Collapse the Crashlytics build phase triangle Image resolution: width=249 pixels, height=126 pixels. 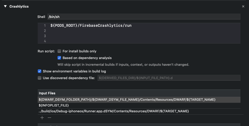coord(5,6)
